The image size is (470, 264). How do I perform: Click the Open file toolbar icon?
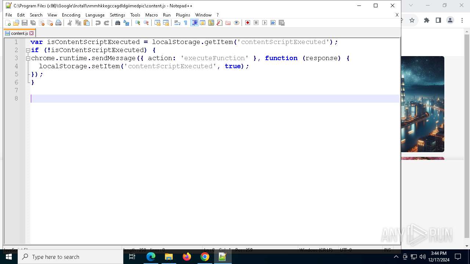tap(16, 23)
